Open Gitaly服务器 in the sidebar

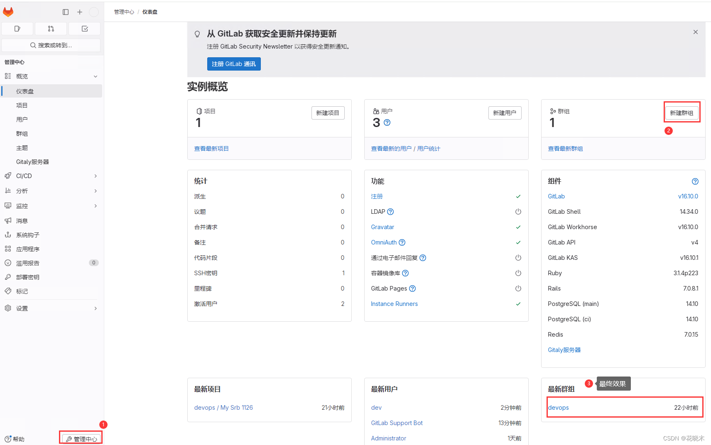pyautogui.click(x=51, y=162)
